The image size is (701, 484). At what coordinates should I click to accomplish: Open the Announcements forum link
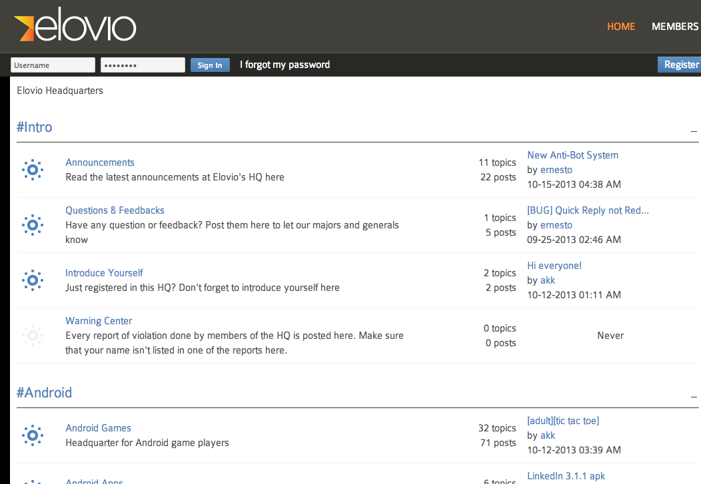pos(100,162)
